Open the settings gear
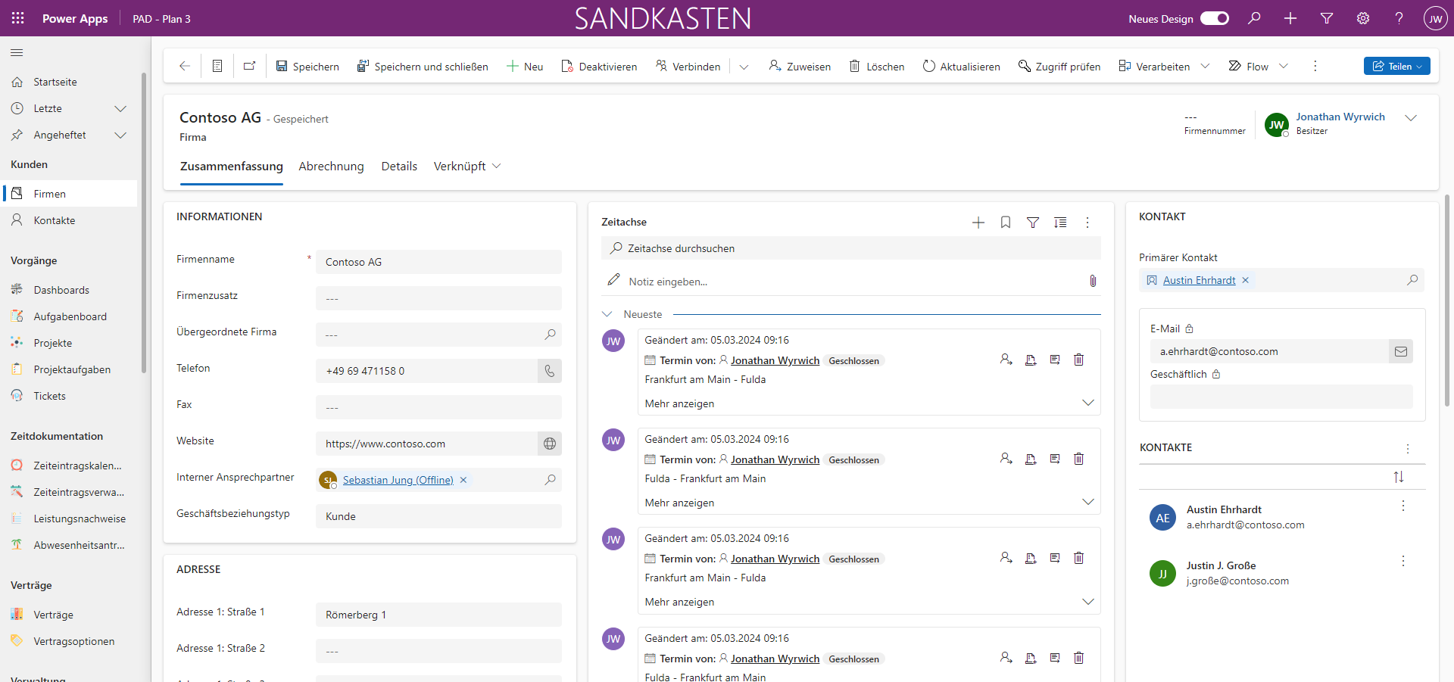 (x=1363, y=18)
